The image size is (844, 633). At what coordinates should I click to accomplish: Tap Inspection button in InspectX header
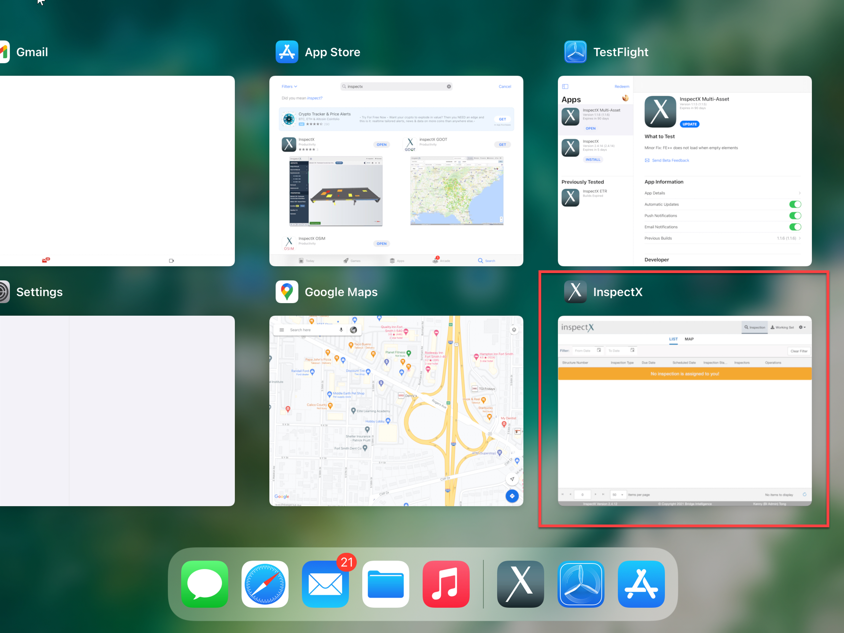755,327
